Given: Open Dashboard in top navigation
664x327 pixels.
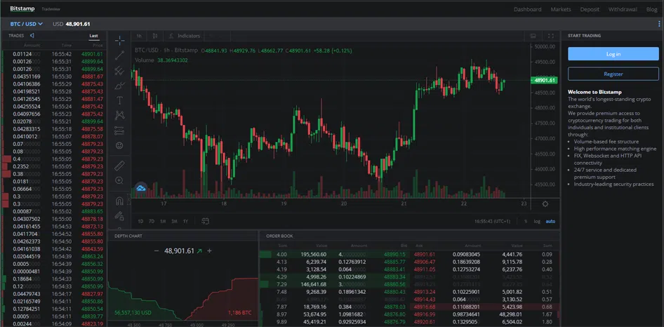Looking at the screenshot, I should click(527, 9).
